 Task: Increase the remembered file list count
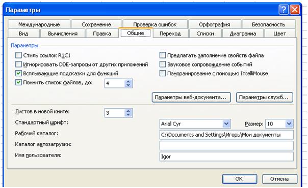[x=128, y=81]
